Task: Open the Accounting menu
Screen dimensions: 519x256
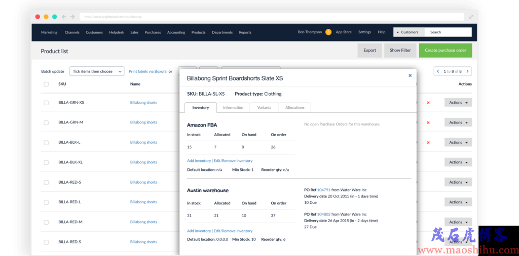Action: (176, 32)
